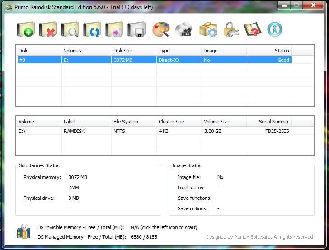Click the 6580 / 8155 managed memory value
329x250 pixels.
[x=144, y=237]
